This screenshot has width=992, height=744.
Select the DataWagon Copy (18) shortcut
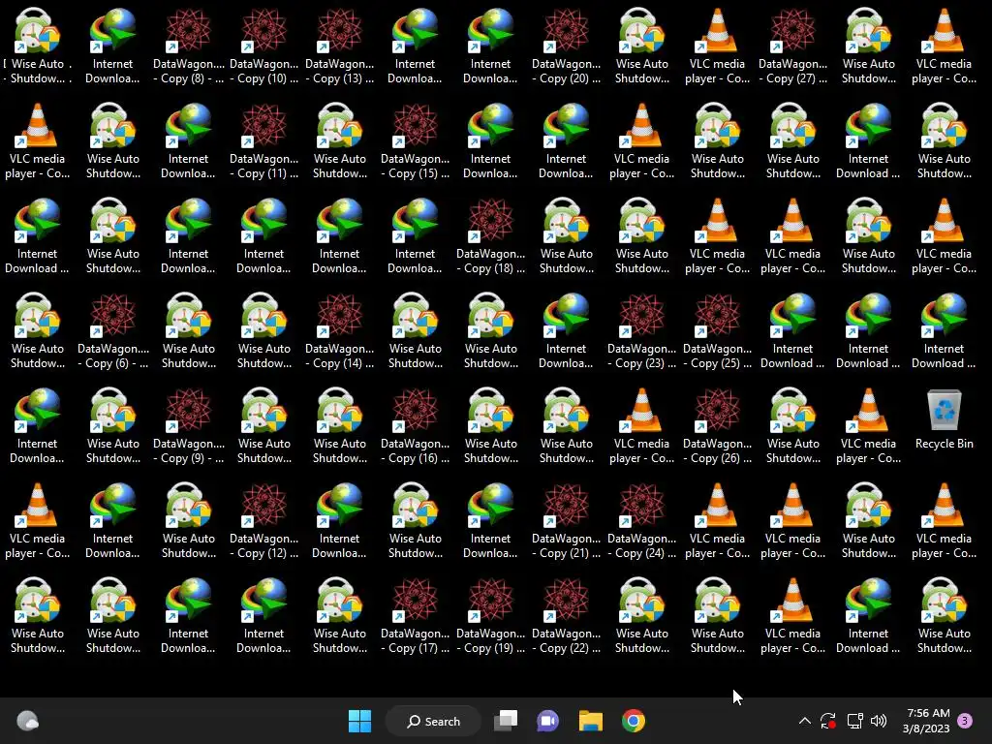pos(491,236)
